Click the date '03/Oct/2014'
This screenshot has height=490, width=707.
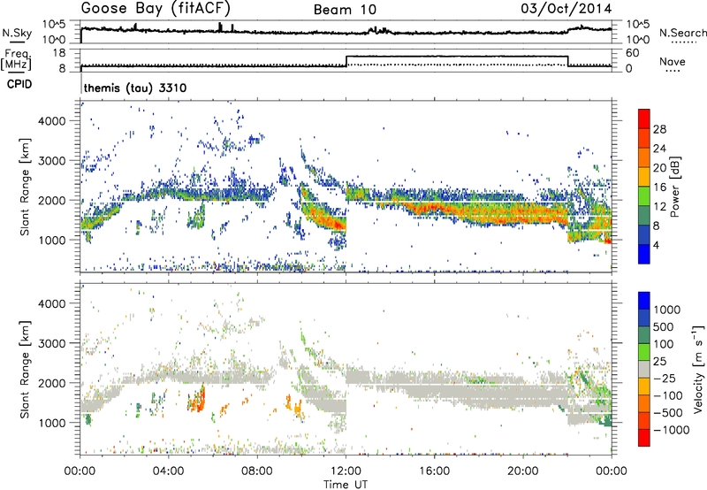coord(566,9)
